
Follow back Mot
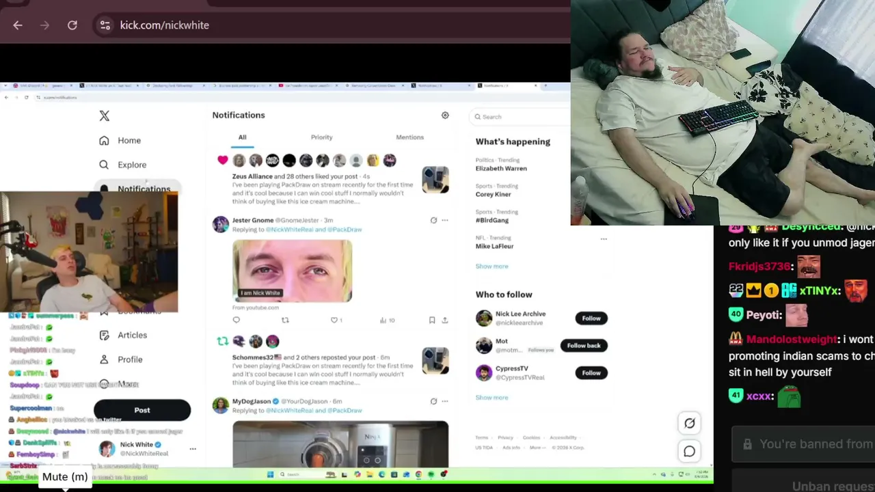pyautogui.click(x=584, y=346)
